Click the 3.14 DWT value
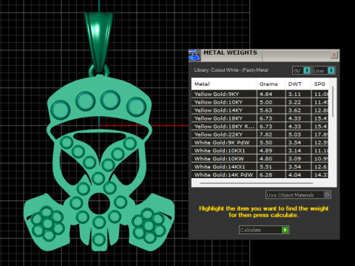Screen dimensions: 355x266 pos(294,151)
